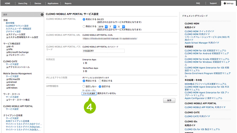Expand the スケジュール設定 tree node
Image resolution: width=237 pixels, height=133 pixels.
tap(7, 35)
